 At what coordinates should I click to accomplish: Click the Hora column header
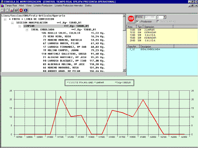coord(131,26)
